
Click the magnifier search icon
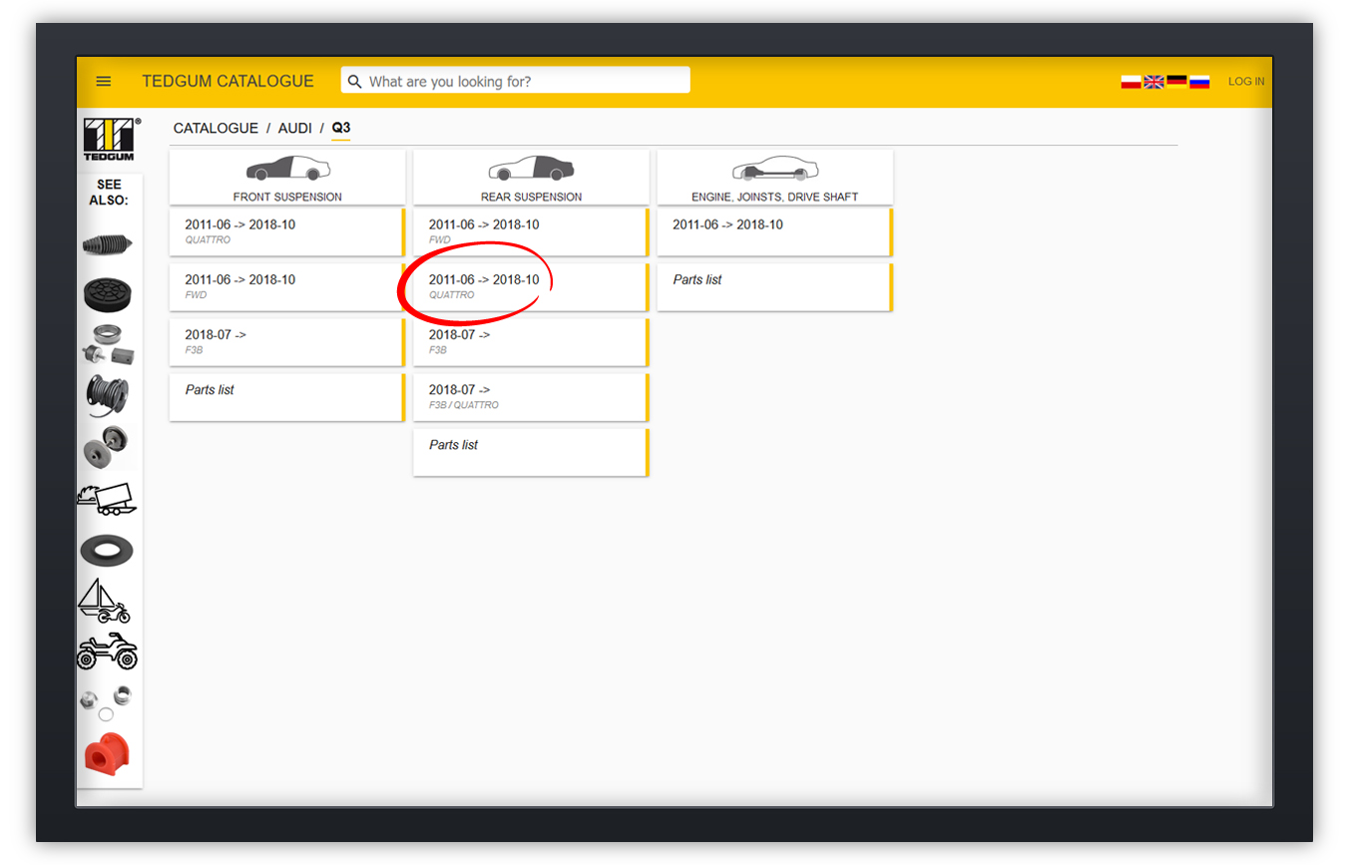354,82
